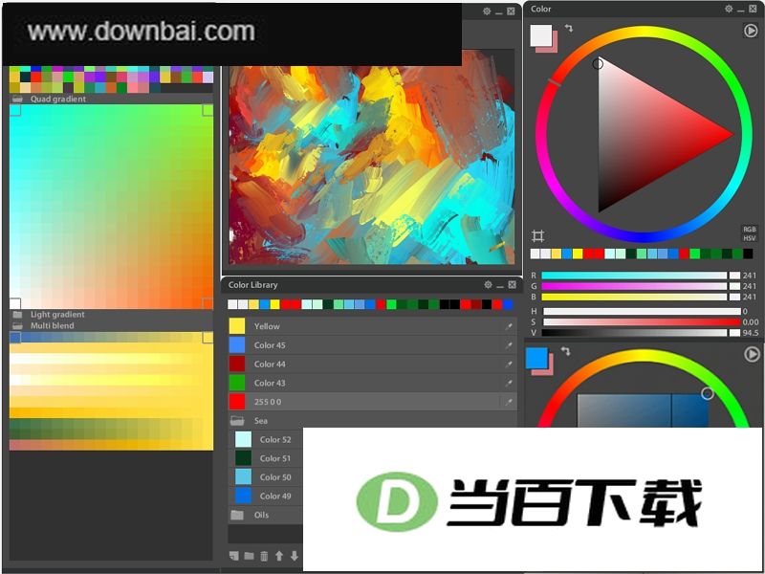Click the red swatch beside 255 0 0 entry

(237, 402)
